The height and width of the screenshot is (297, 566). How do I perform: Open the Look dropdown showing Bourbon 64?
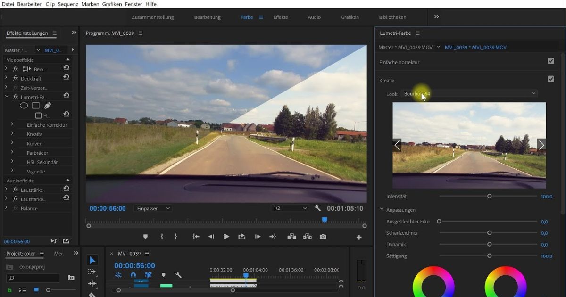(469, 93)
